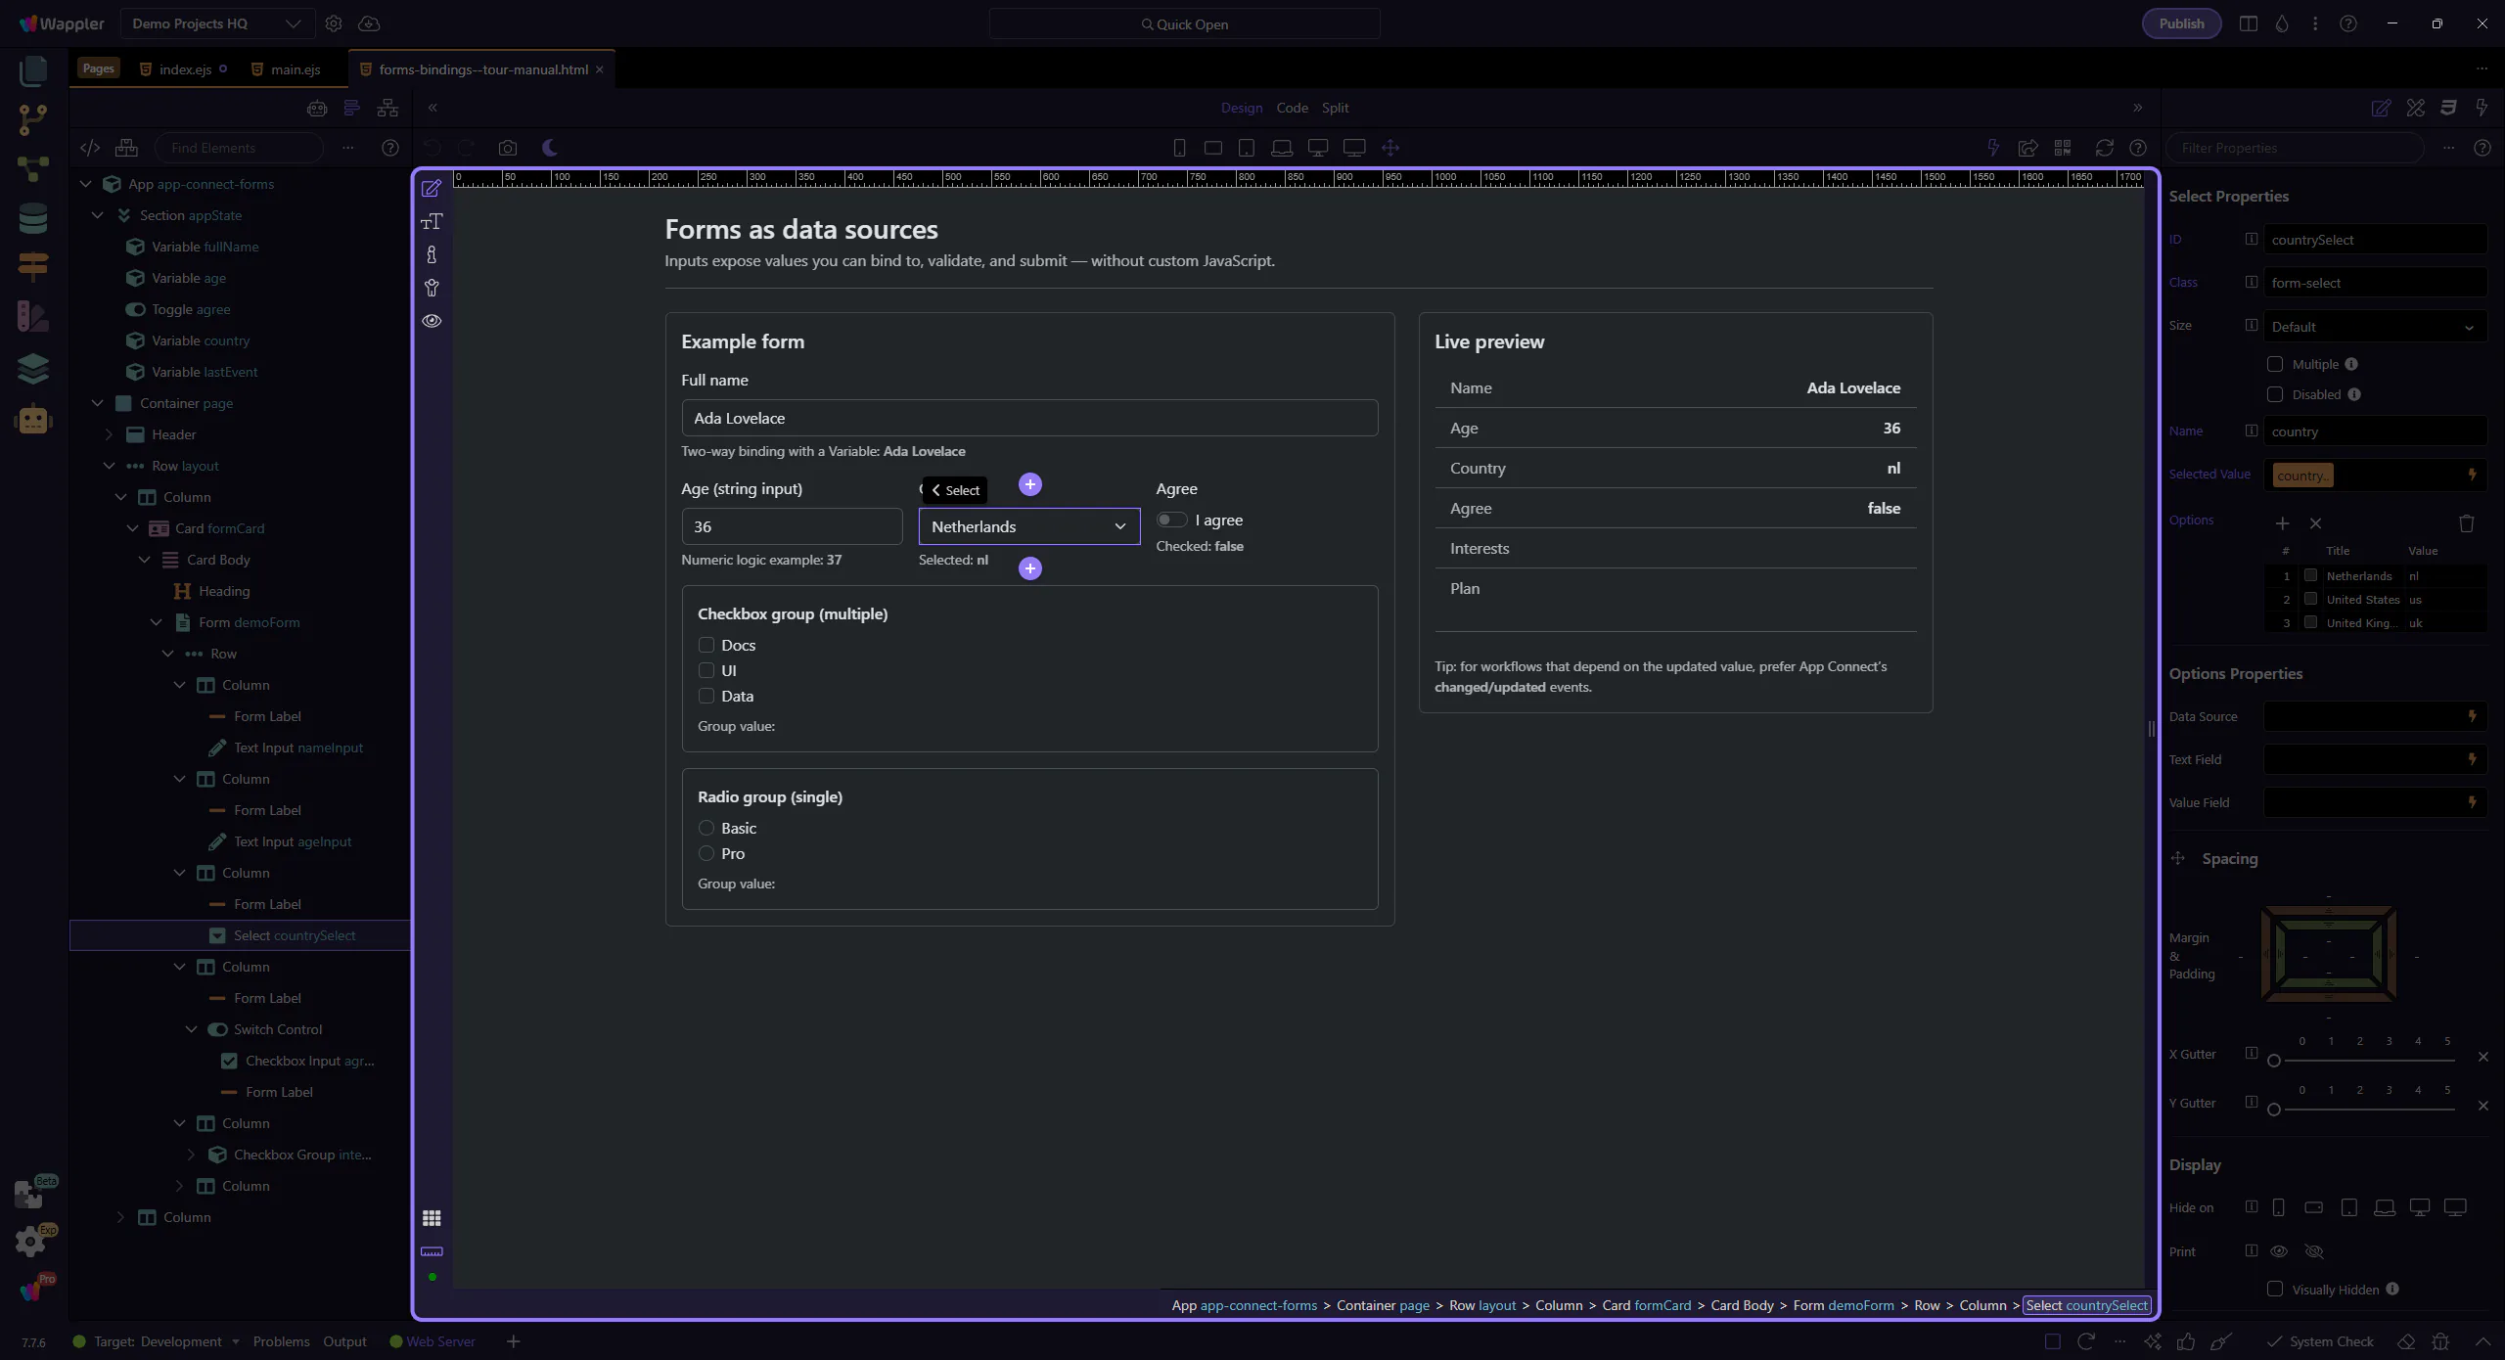Collapse the Form demoForm tree node
Viewport: 2505px width, 1360px height.
(x=157, y=622)
